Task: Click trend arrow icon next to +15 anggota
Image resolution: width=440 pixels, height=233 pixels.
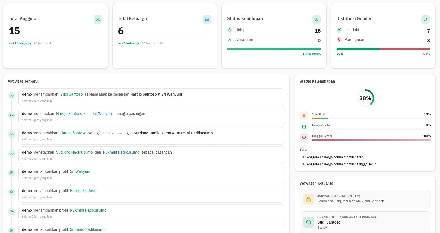Action: [x=10, y=43]
